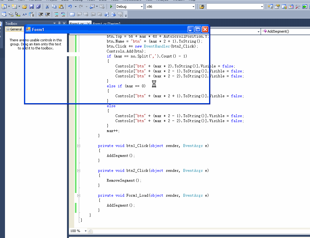
Task: Save the file using the single floppy icon
Action: 31,7
